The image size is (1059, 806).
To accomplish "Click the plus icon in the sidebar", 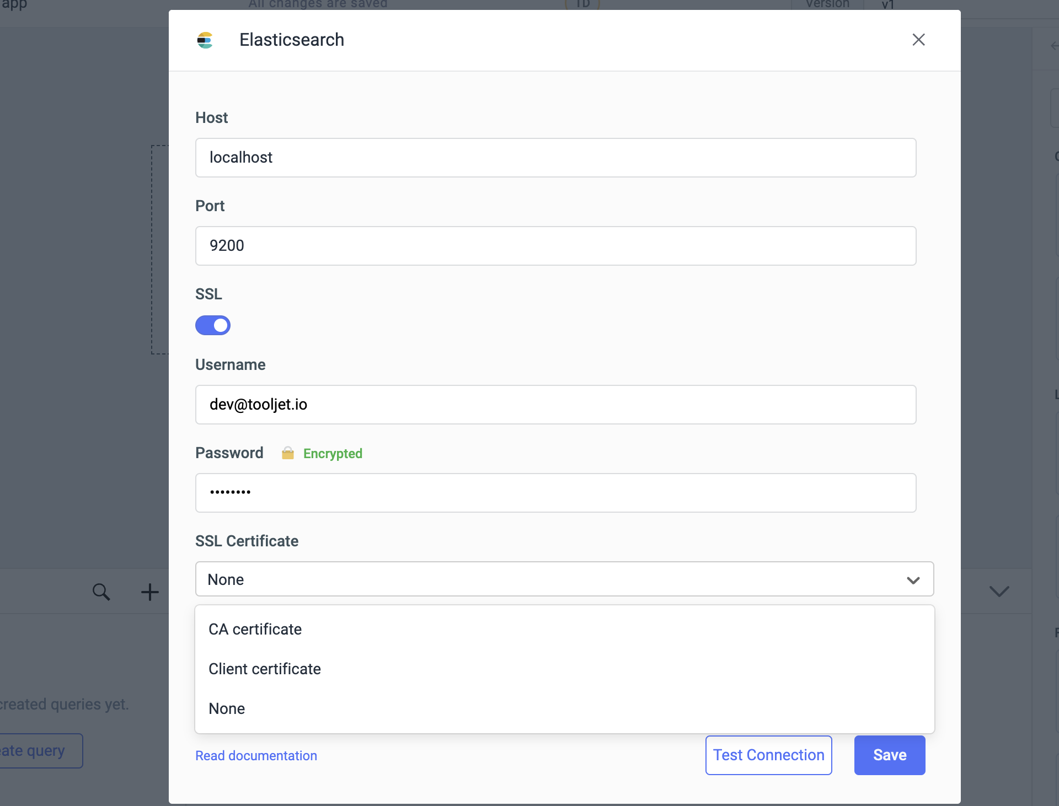I will coord(149,591).
